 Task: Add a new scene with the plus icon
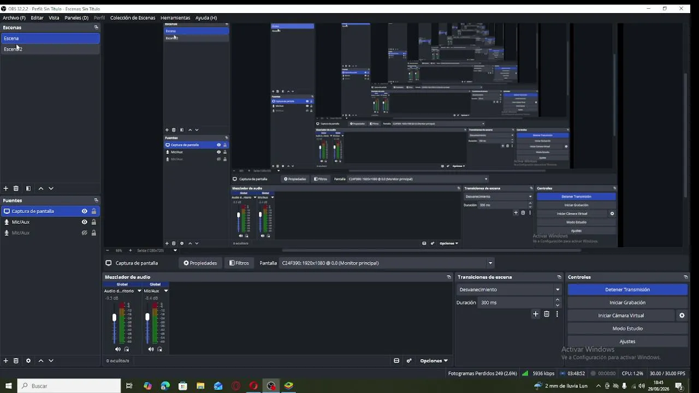(6, 188)
